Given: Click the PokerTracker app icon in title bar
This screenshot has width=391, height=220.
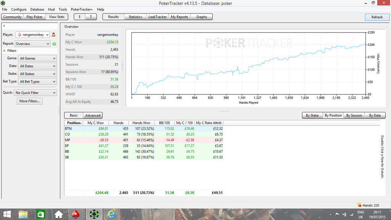Looking at the screenshot, I should click(3, 3).
